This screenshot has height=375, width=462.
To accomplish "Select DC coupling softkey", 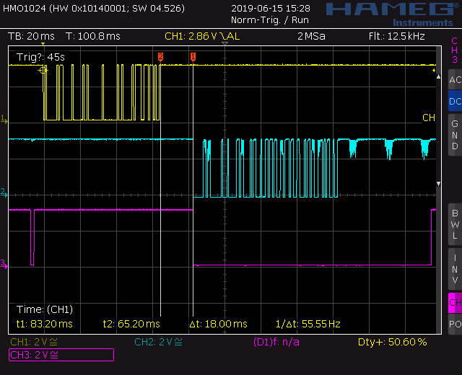I will pos(454,102).
